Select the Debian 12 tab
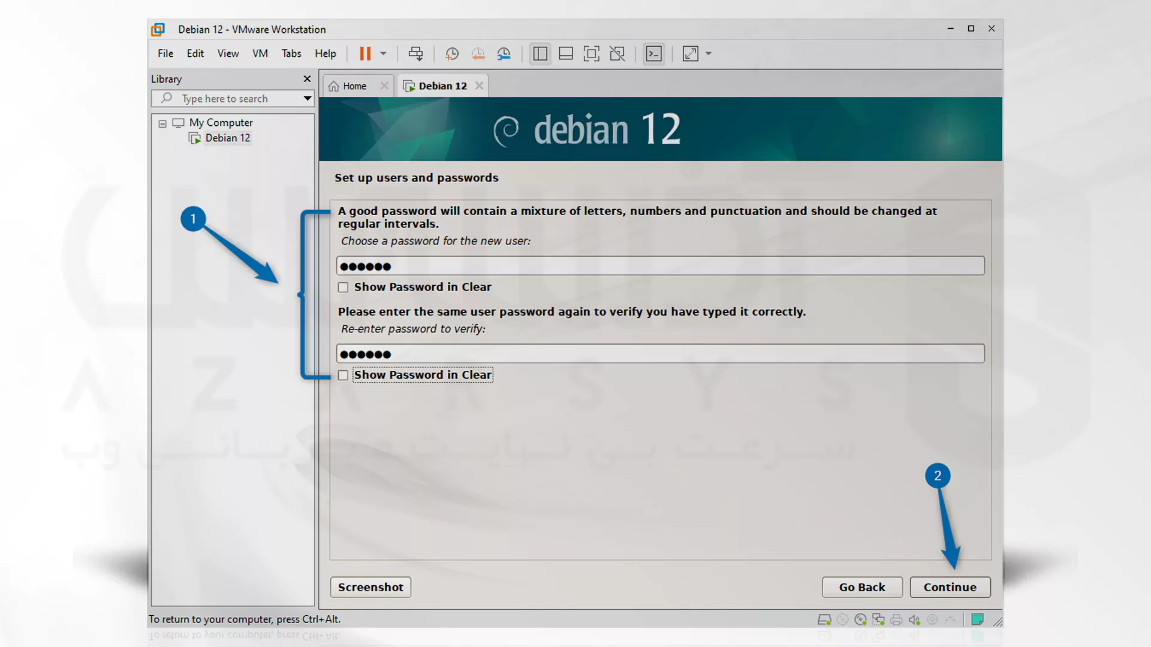Image resolution: width=1151 pixels, height=647 pixels. tap(442, 86)
